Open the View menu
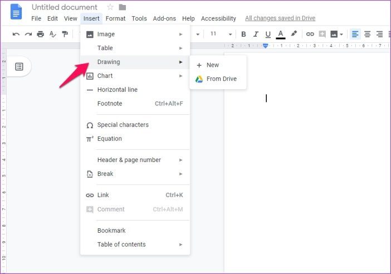This screenshot has width=391, height=274. (71, 18)
